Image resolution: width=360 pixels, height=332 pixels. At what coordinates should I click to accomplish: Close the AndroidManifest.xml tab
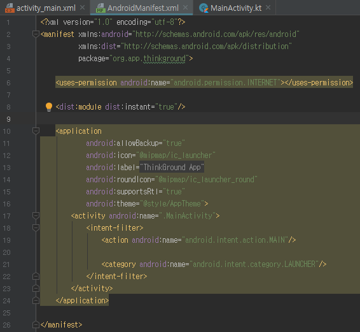click(x=185, y=8)
